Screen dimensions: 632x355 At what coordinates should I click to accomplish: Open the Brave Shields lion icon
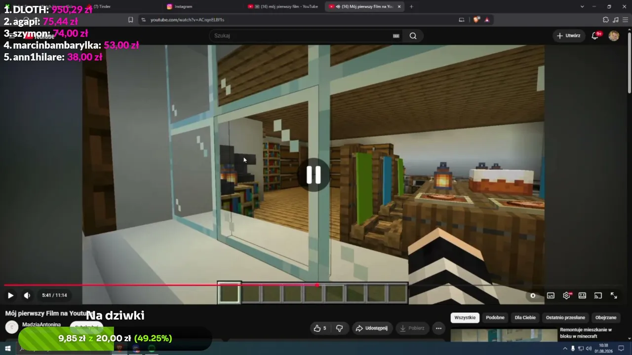click(x=476, y=20)
